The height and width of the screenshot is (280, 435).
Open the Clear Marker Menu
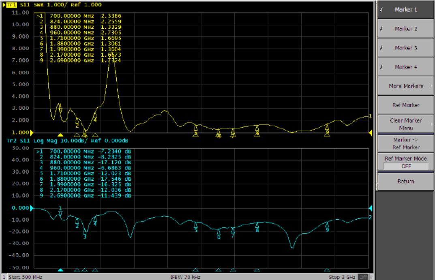[405, 124]
